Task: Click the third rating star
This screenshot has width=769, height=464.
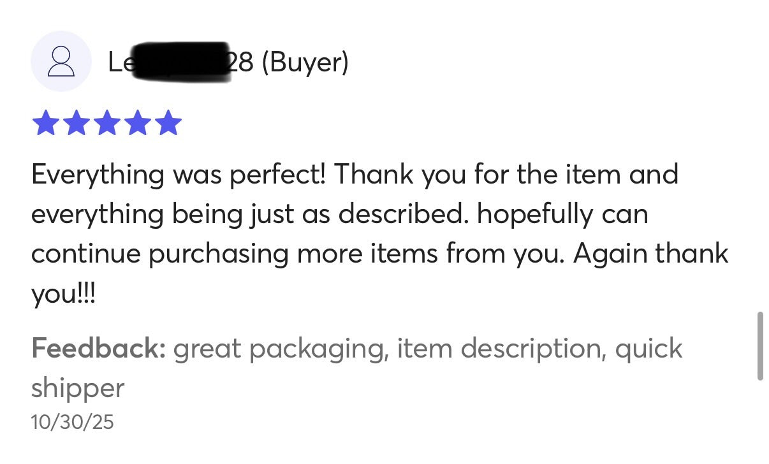Action: coord(106,123)
